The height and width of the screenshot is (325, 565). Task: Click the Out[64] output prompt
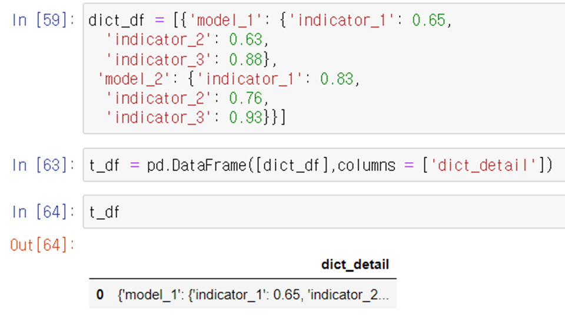point(42,245)
